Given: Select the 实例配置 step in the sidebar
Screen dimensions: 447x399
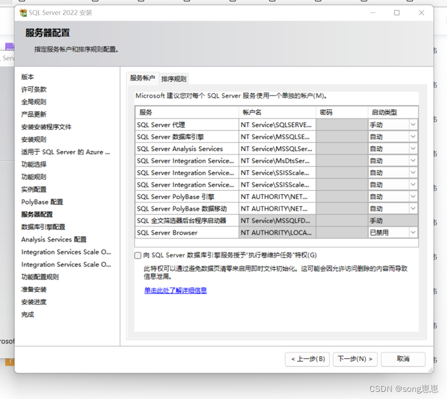Looking at the screenshot, I should [34, 189].
